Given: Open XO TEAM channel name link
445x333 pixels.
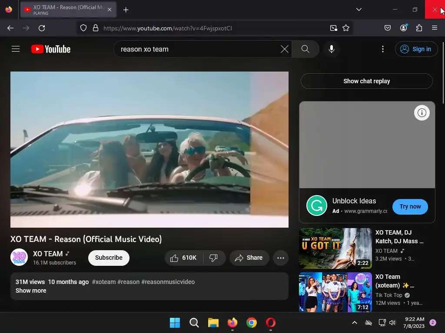Looking at the screenshot, I should (48, 254).
